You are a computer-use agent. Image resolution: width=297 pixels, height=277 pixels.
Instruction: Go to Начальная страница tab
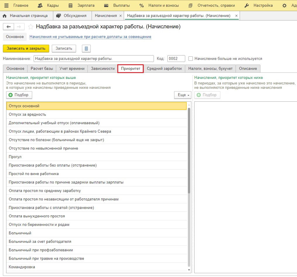[x=27, y=16]
